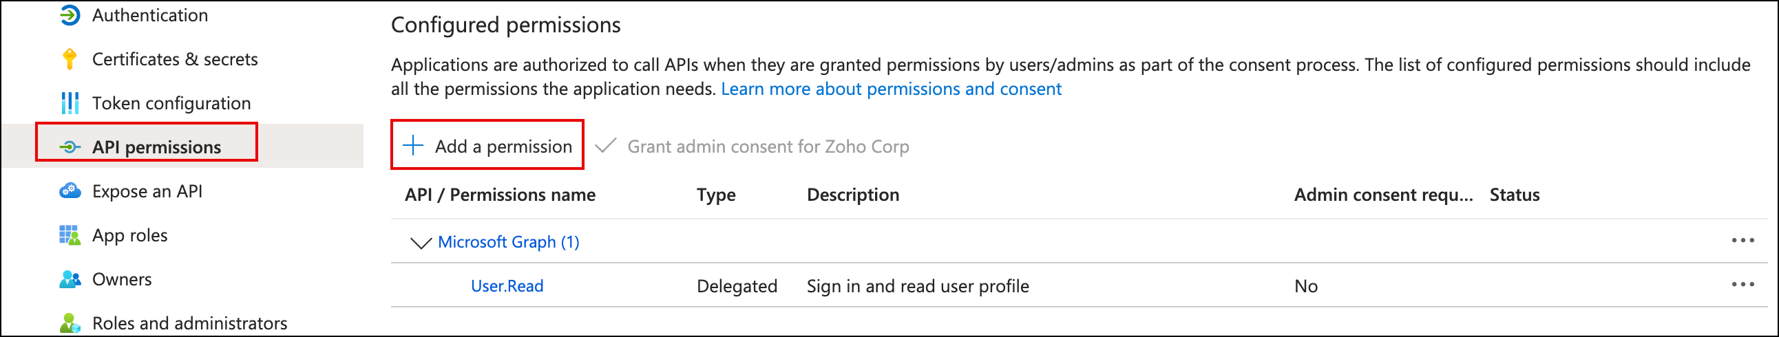The image size is (1779, 337).
Task: Open the Authentication menu item
Action: (150, 15)
